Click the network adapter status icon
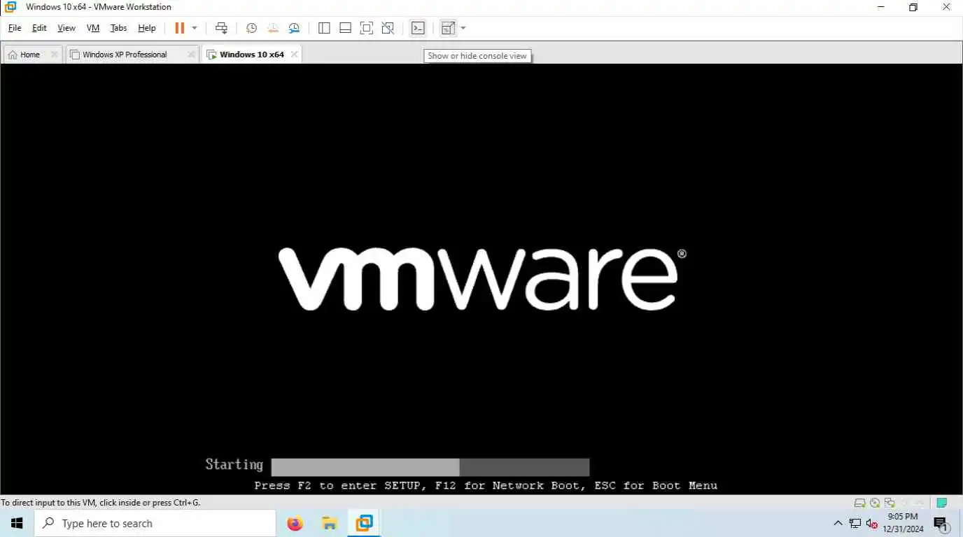The width and height of the screenshot is (963, 537). coord(890,503)
